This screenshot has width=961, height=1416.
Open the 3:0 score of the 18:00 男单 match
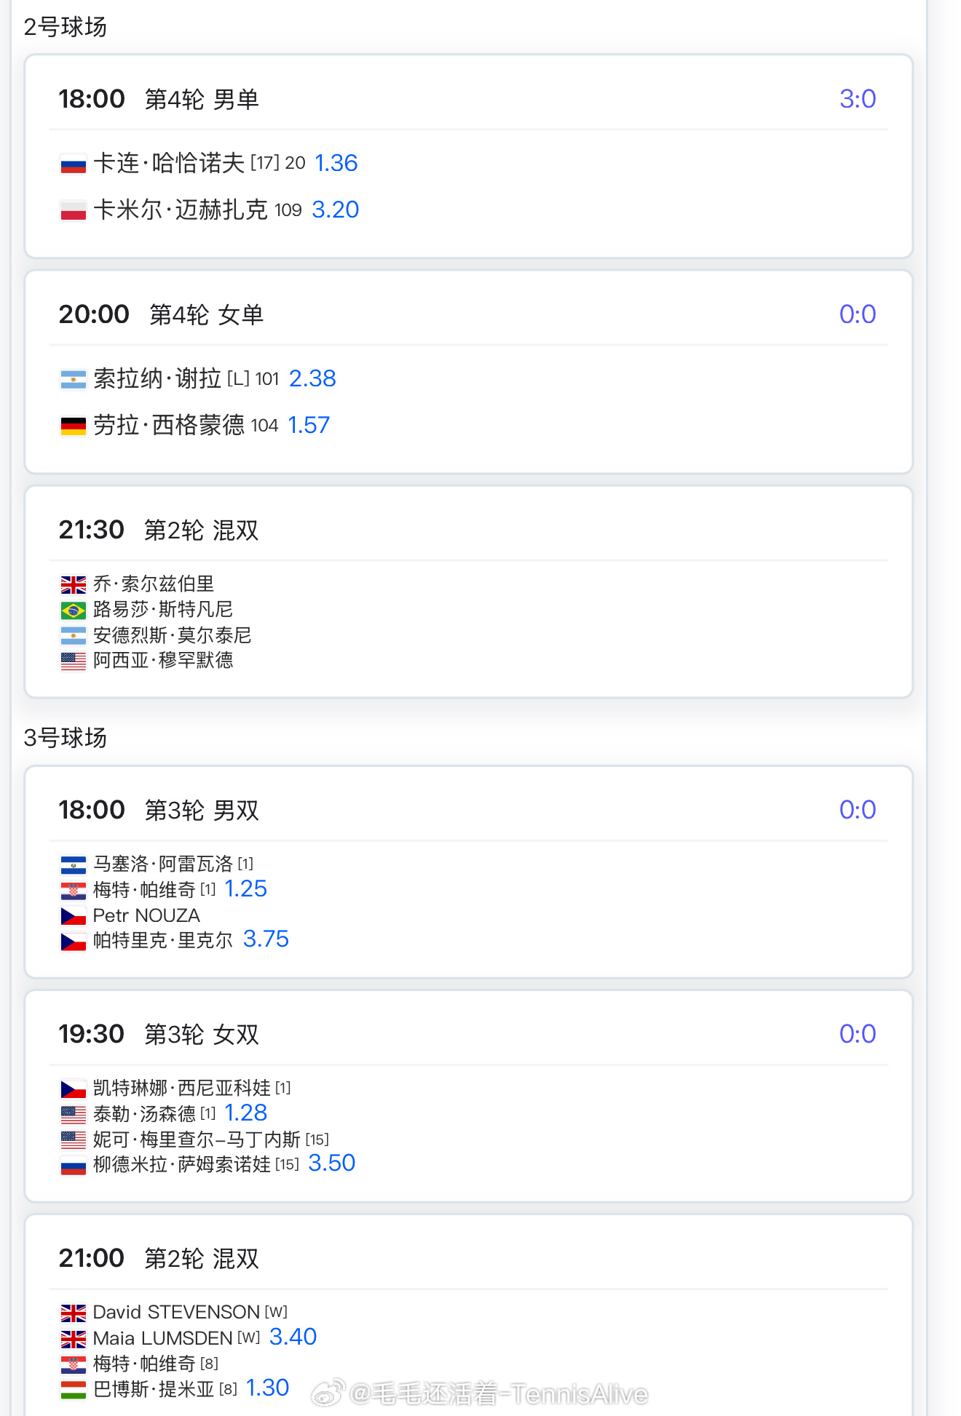[857, 99]
